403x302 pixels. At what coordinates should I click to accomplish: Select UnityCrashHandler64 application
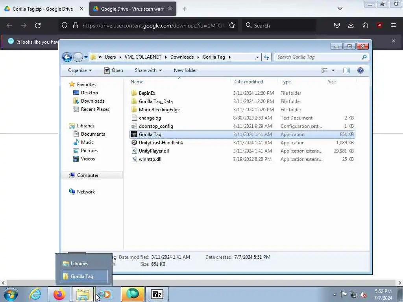click(242, 142)
